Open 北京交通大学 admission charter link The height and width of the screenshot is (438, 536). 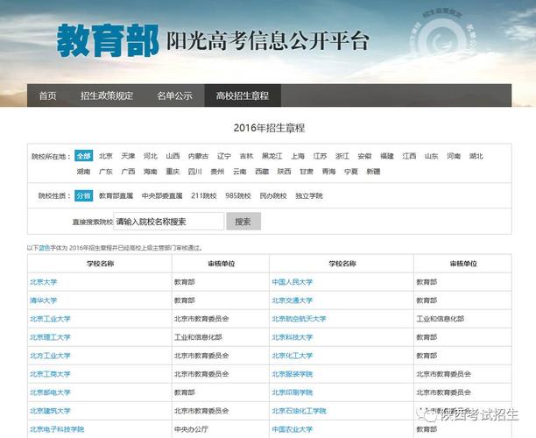[x=293, y=300]
